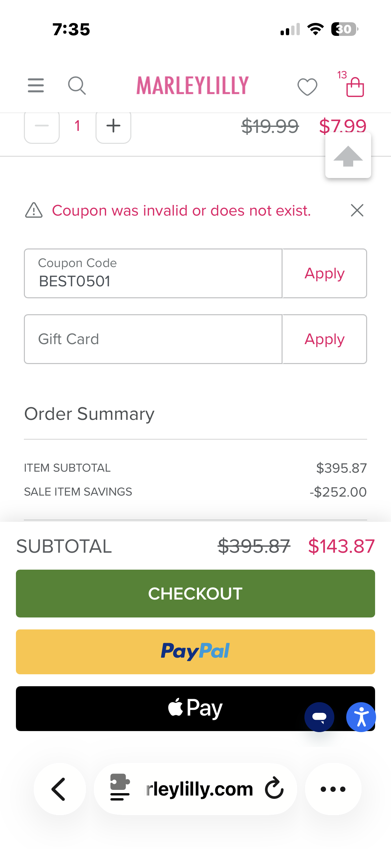This screenshot has height=849, width=391.
Task: Dismiss the invalid coupon error message
Action: 357,210
